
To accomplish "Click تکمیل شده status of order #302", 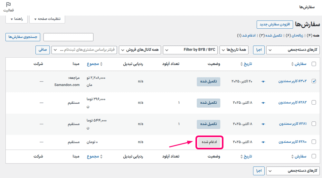I will [x=208, y=81].
